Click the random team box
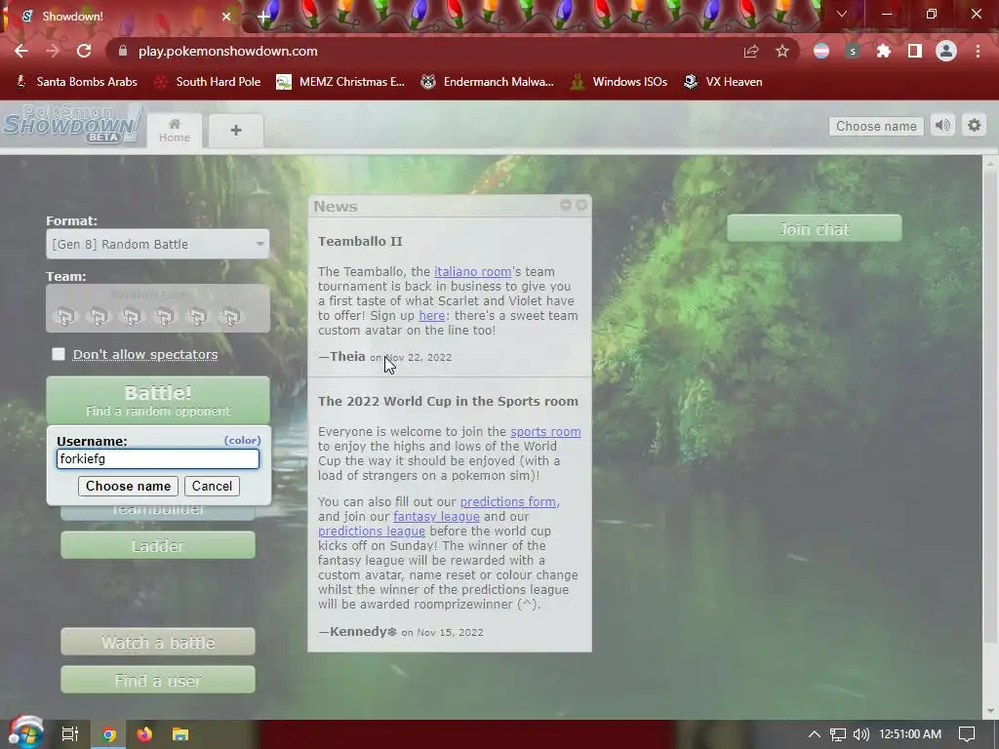The image size is (999, 749). pos(158,308)
